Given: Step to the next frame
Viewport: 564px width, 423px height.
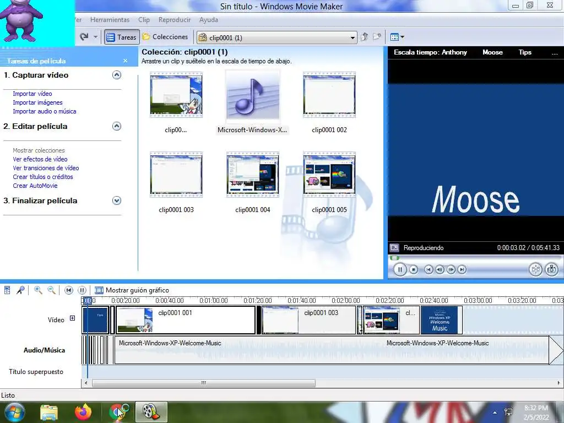Looking at the screenshot, I should (451, 269).
